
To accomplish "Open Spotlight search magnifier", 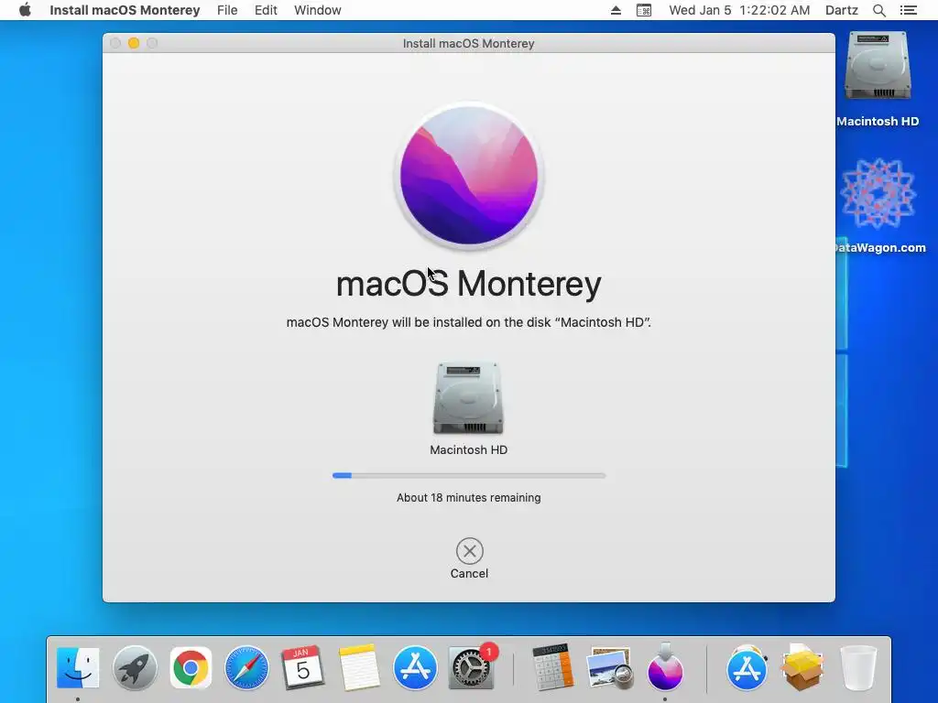I will click(x=878, y=10).
